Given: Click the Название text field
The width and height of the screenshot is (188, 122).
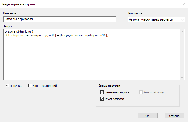Looking at the screenshot, I should pyautogui.click(x=59, y=19).
